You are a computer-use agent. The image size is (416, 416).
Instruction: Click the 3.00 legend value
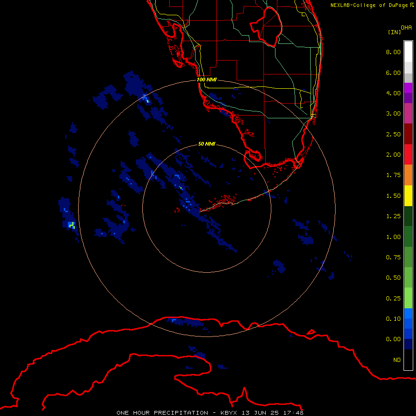(393, 114)
